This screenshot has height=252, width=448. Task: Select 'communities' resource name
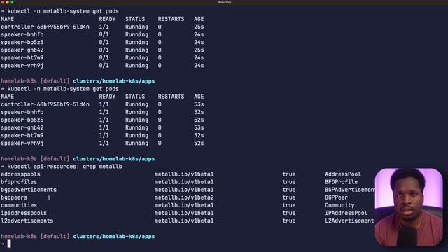19,205
